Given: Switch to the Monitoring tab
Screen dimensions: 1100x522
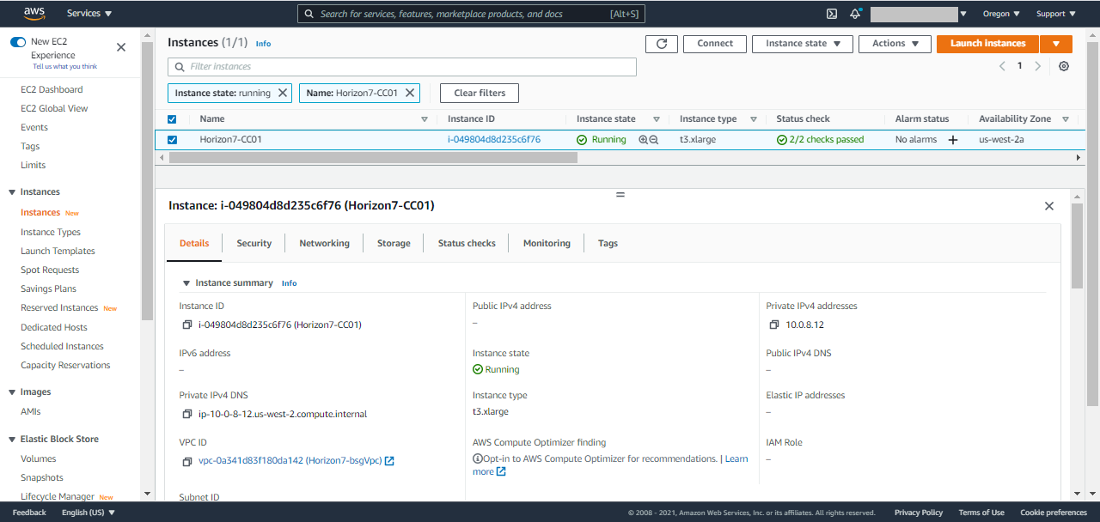Looking at the screenshot, I should [x=546, y=243].
